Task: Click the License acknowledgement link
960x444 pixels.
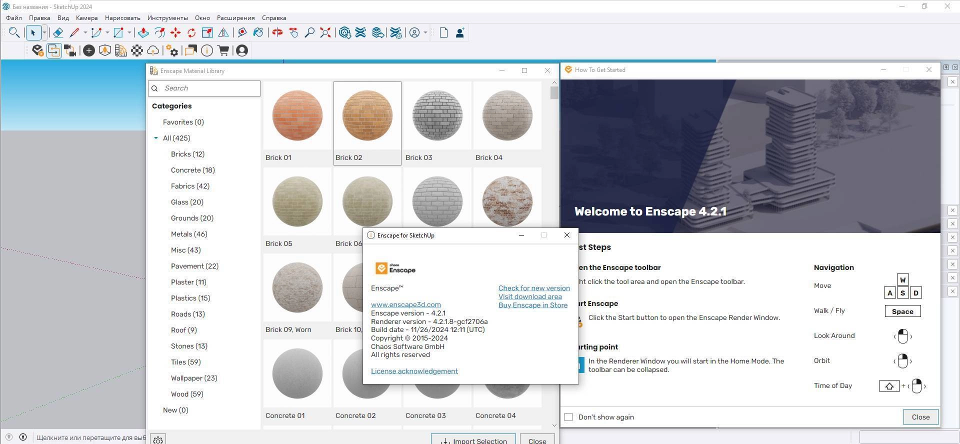Action: (414, 371)
